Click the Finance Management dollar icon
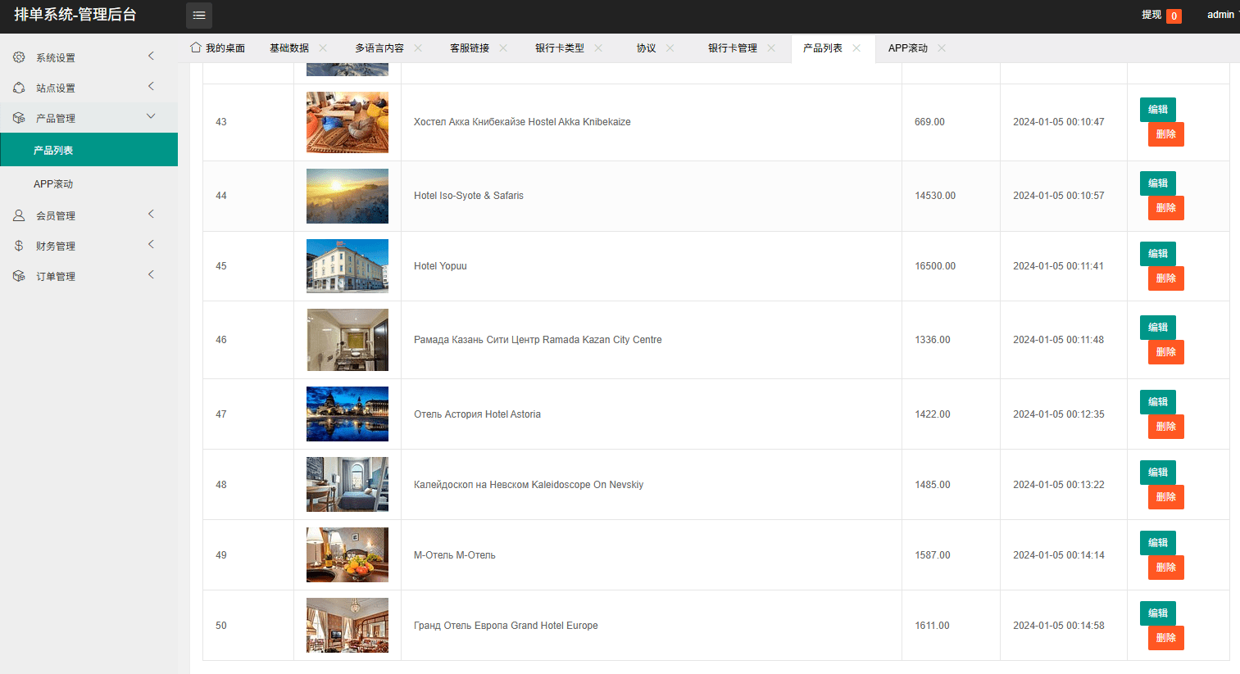The height and width of the screenshot is (674, 1240). [x=19, y=246]
